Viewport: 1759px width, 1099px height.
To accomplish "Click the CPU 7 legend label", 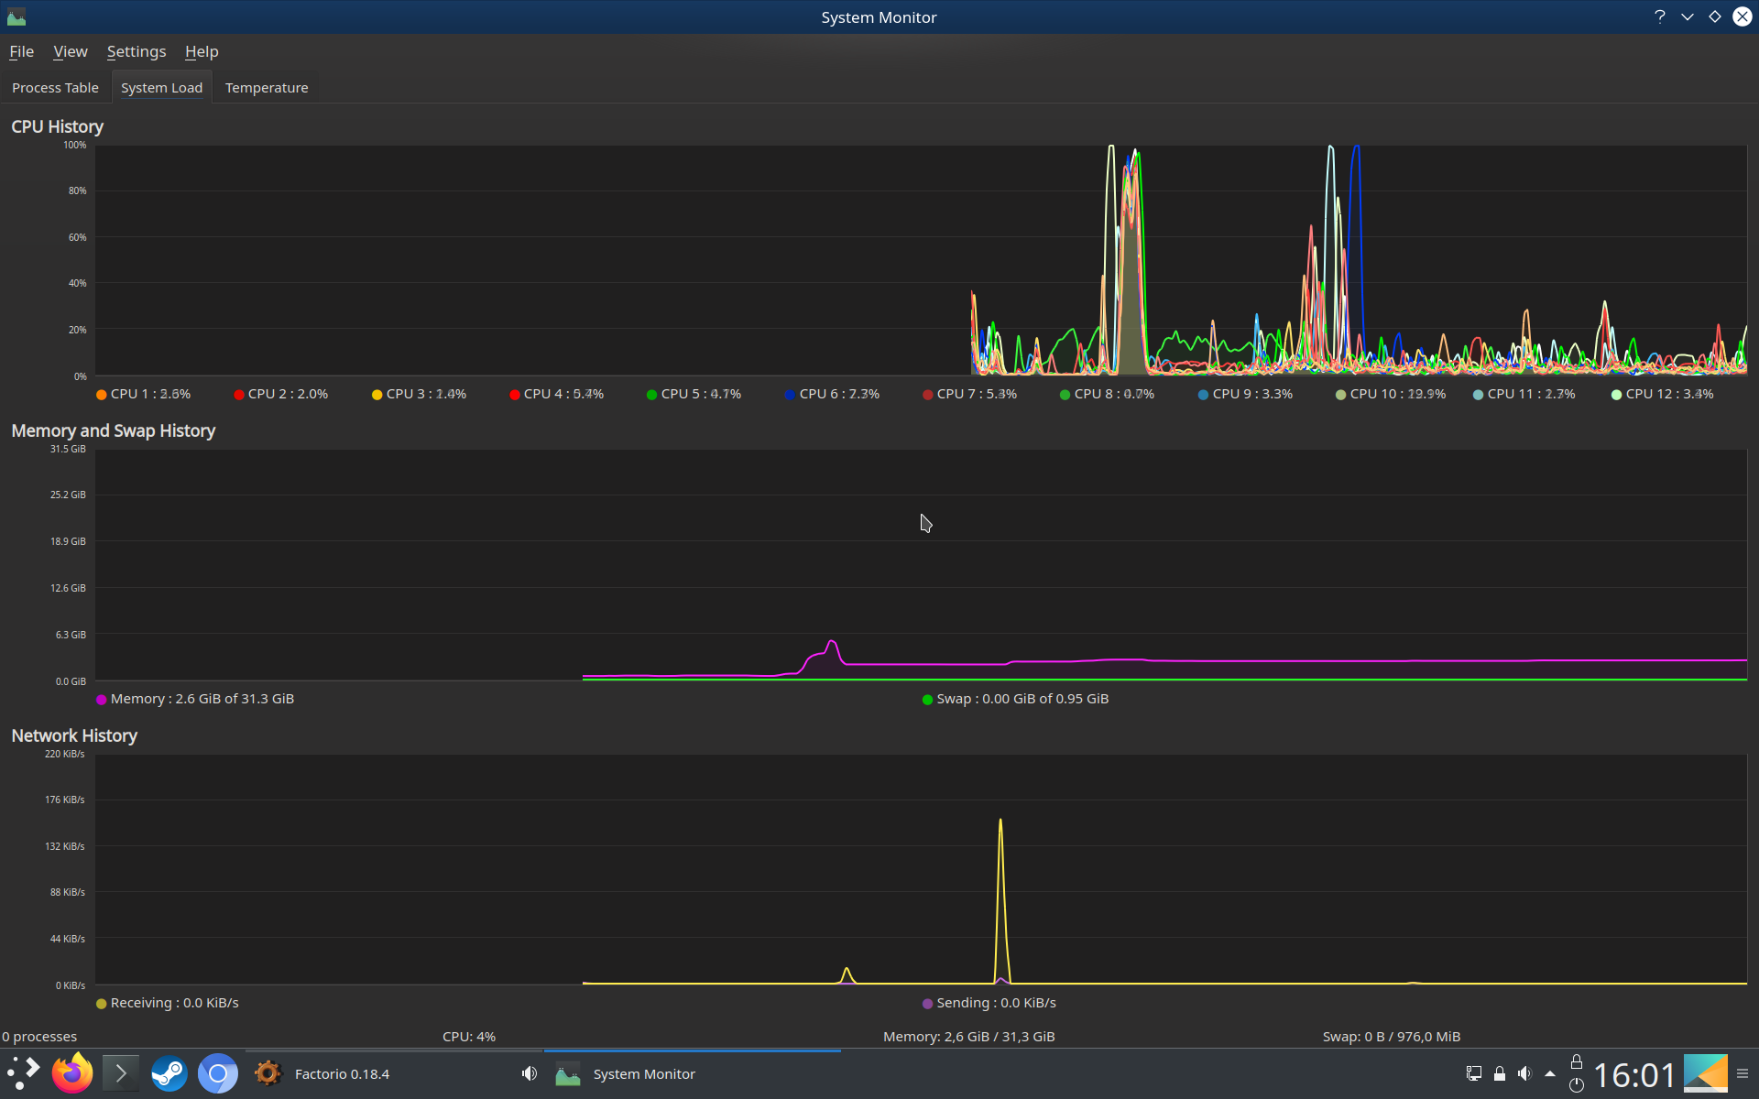I will (977, 394).
